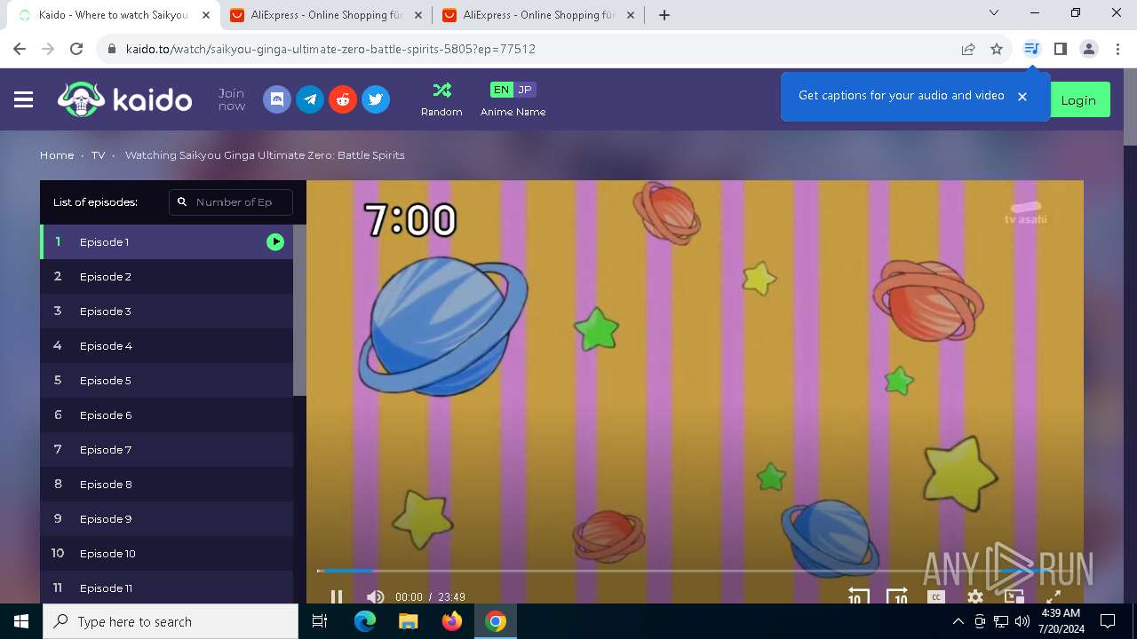Click the Login button
The width and height of the screenshot is (1137, 639).
[1078, 100]
